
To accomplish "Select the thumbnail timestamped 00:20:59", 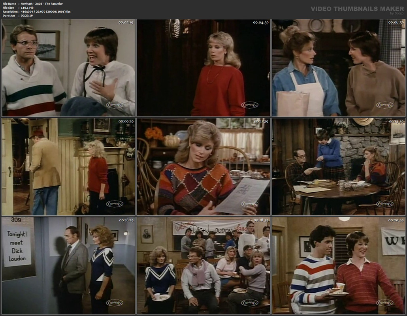I will point(339,266).
